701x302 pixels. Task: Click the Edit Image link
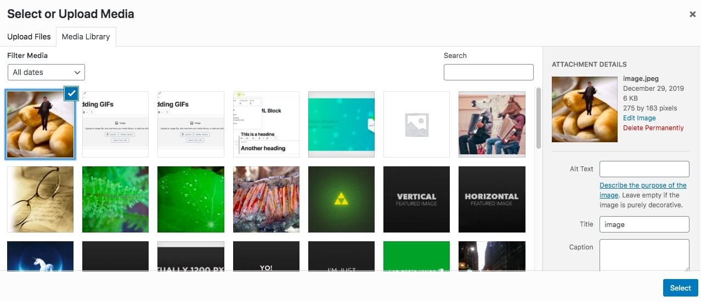pos(639,118)
